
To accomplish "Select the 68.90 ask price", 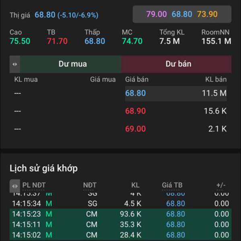I will click(x=135, y=111).
